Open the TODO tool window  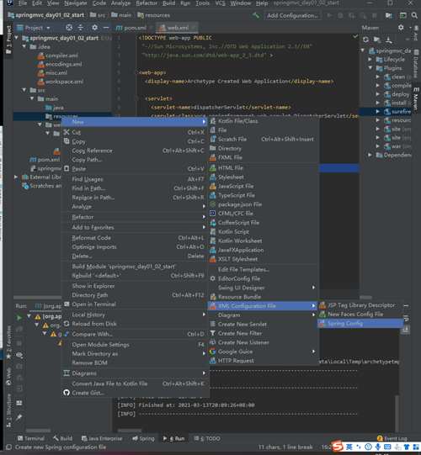(207, 438)
